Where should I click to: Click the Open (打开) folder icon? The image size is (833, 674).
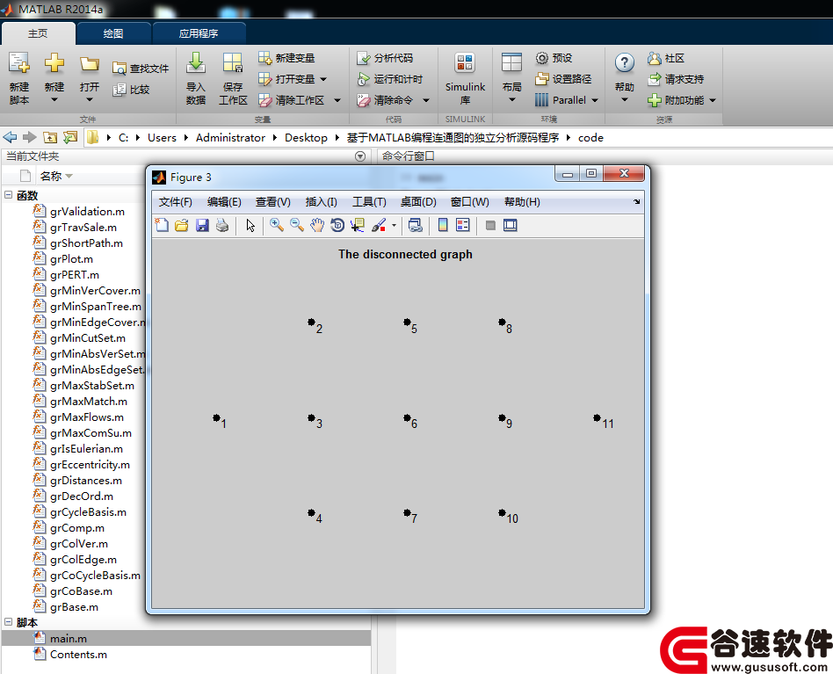[90, 64]
